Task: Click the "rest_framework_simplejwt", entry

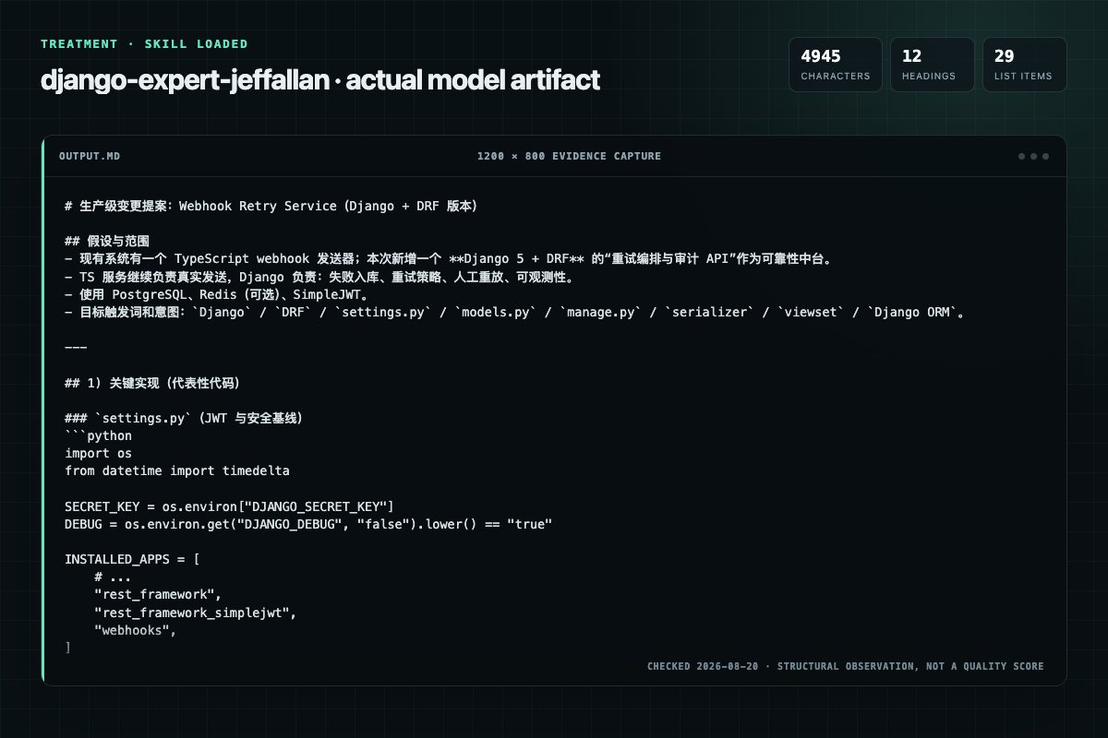Action: pos(194,613)
